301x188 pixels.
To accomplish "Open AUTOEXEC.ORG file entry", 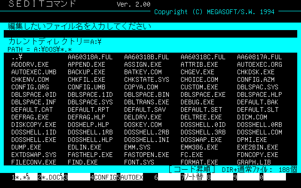I will tap(260, 64).
